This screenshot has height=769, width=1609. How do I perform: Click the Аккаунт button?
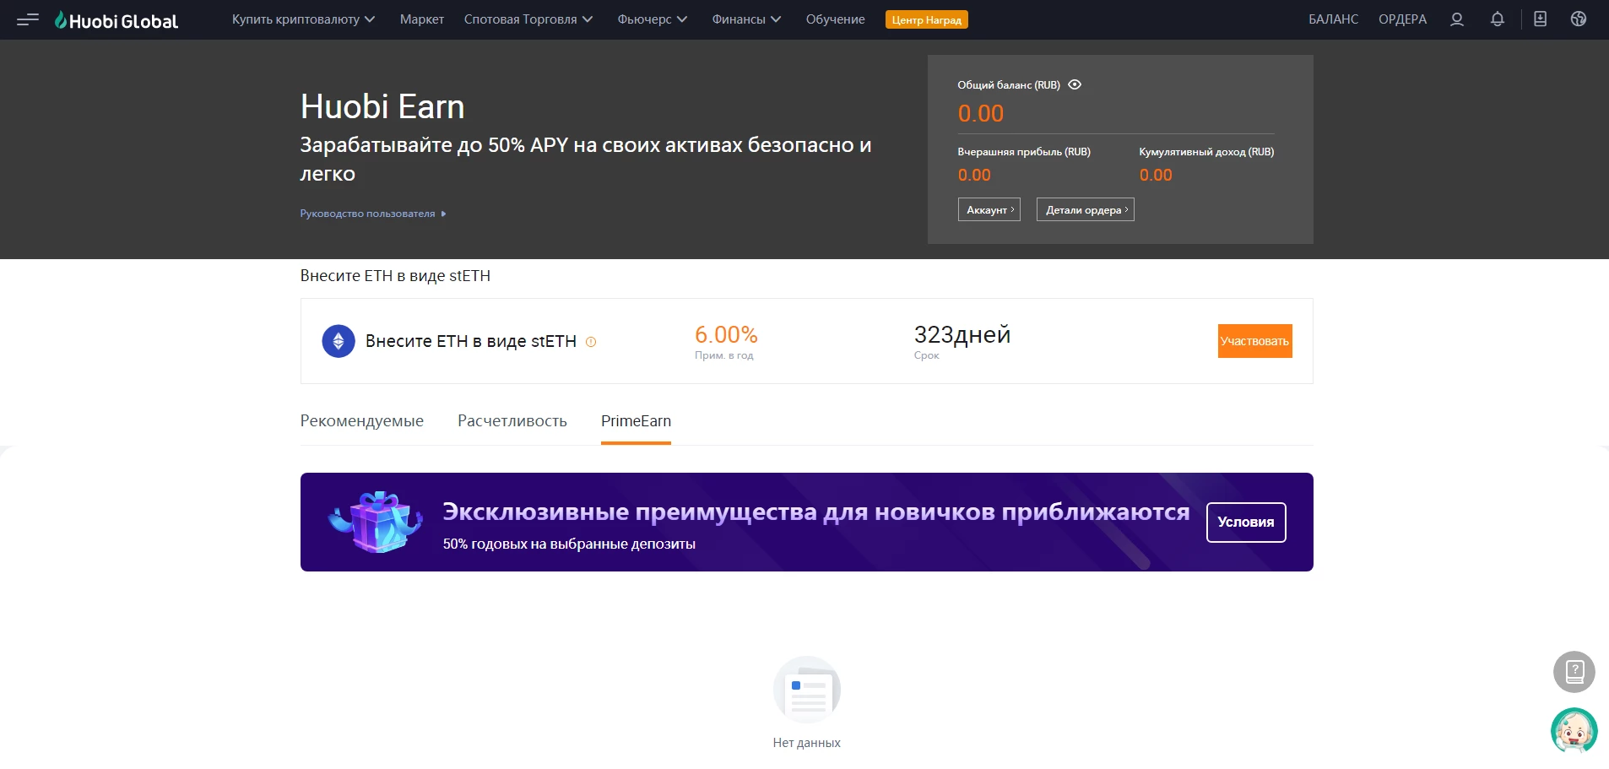(x=989, y=209)
